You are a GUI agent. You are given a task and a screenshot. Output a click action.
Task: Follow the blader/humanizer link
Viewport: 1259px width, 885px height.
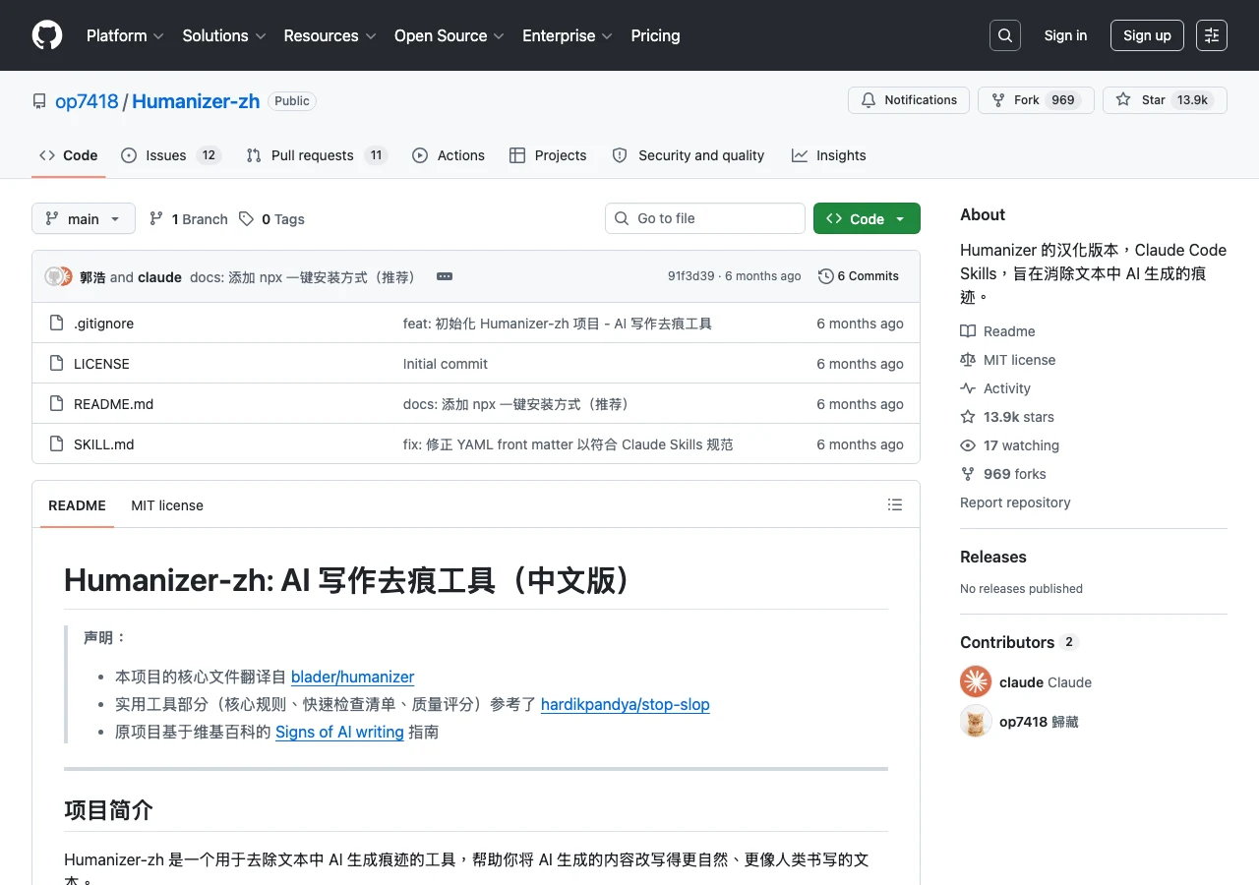352,677
